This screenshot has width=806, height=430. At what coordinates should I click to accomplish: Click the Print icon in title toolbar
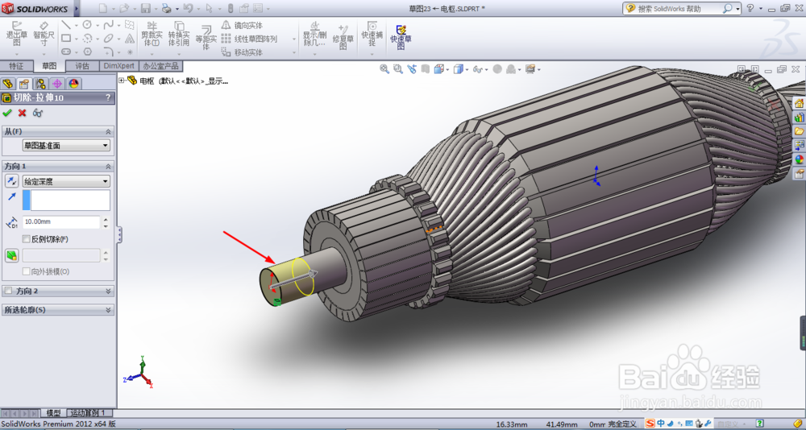(167, 8)
